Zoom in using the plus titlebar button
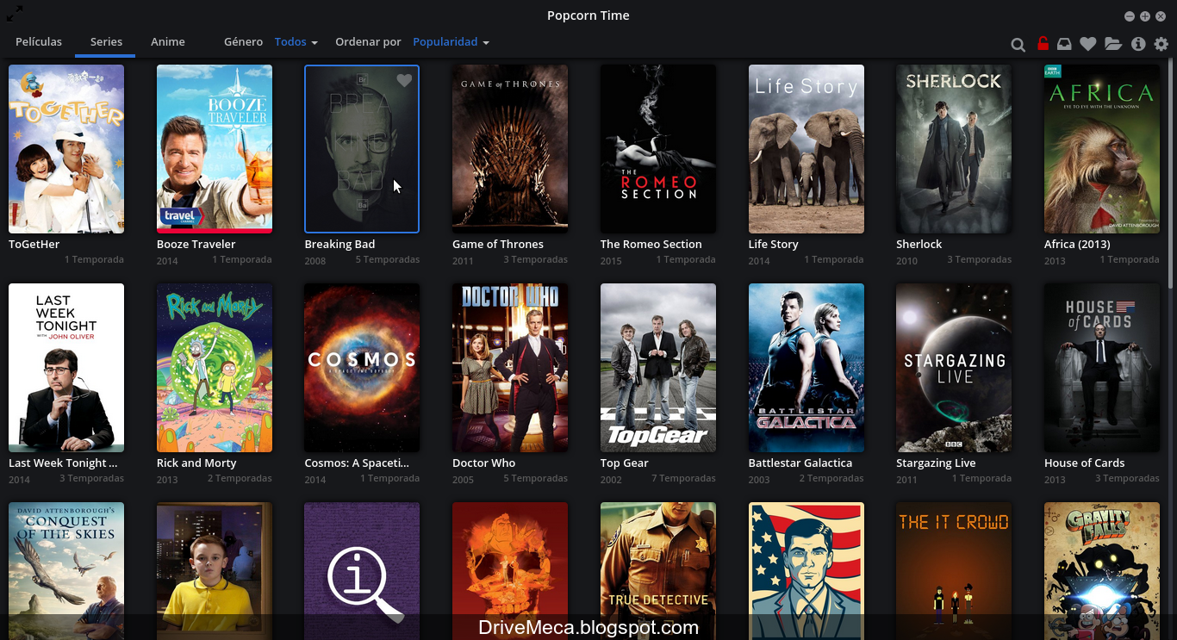 click(x=1144, y=16)
